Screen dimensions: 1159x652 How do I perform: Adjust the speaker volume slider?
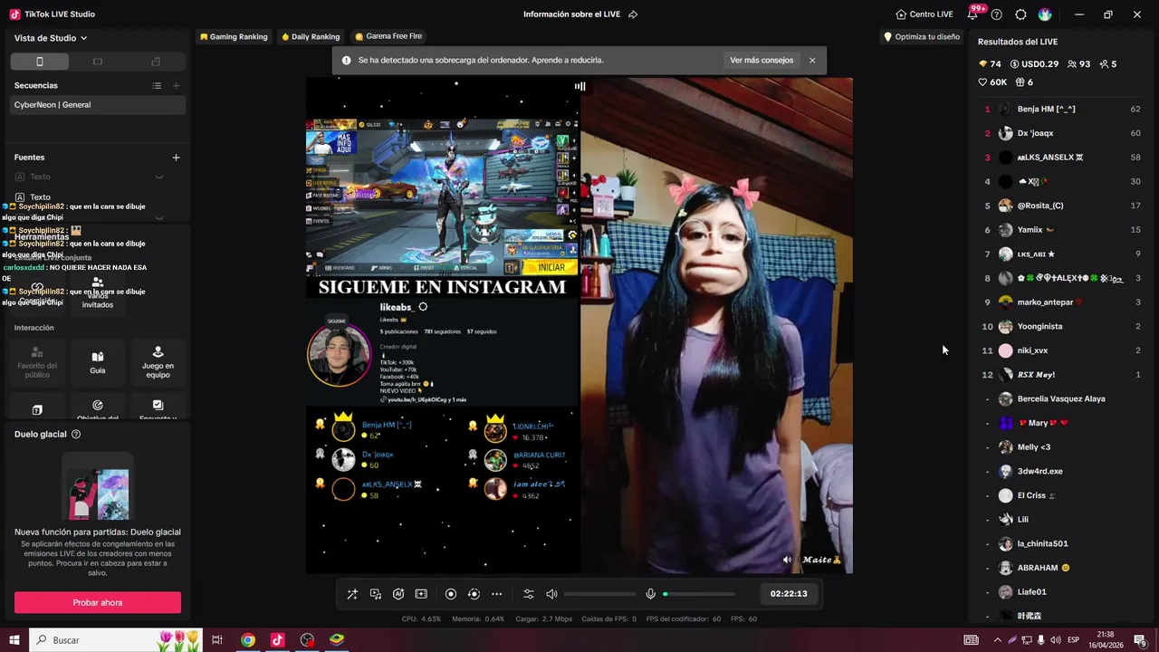[x=599, y=594]
